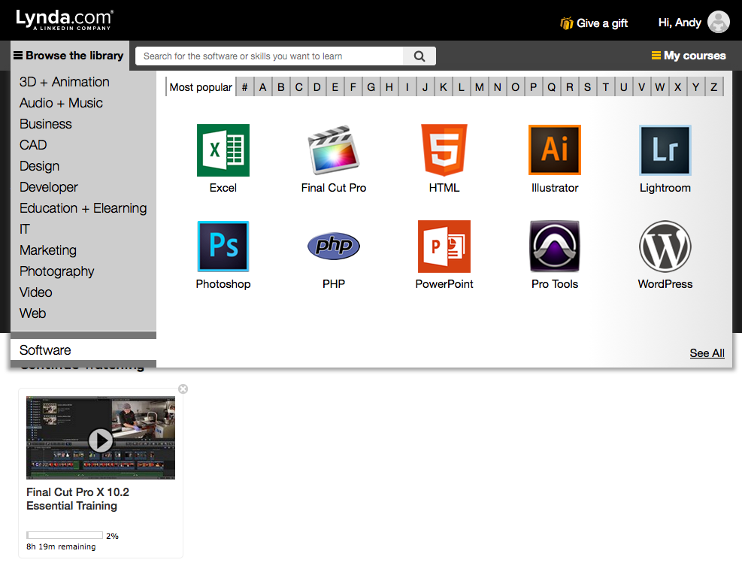Click the Final Cut Pro X course title
This screenshot has height=587, width=742.
[77, 499]
